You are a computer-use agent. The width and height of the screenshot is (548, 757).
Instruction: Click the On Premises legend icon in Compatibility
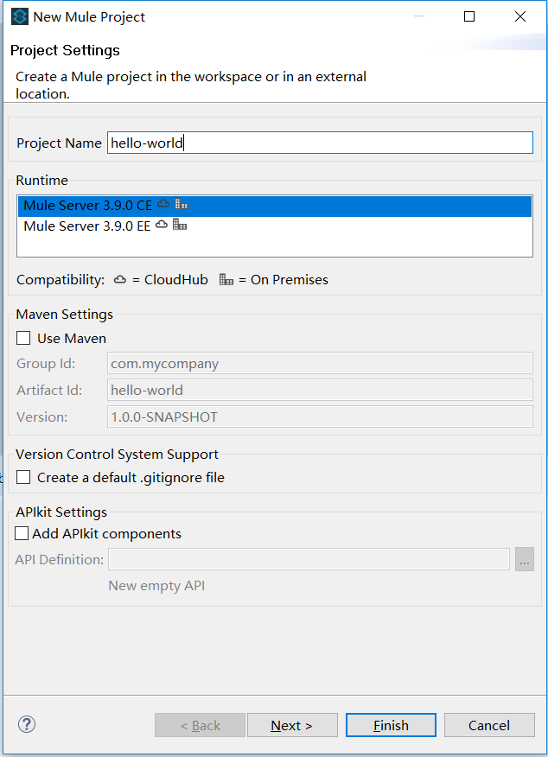click(226, 279)
